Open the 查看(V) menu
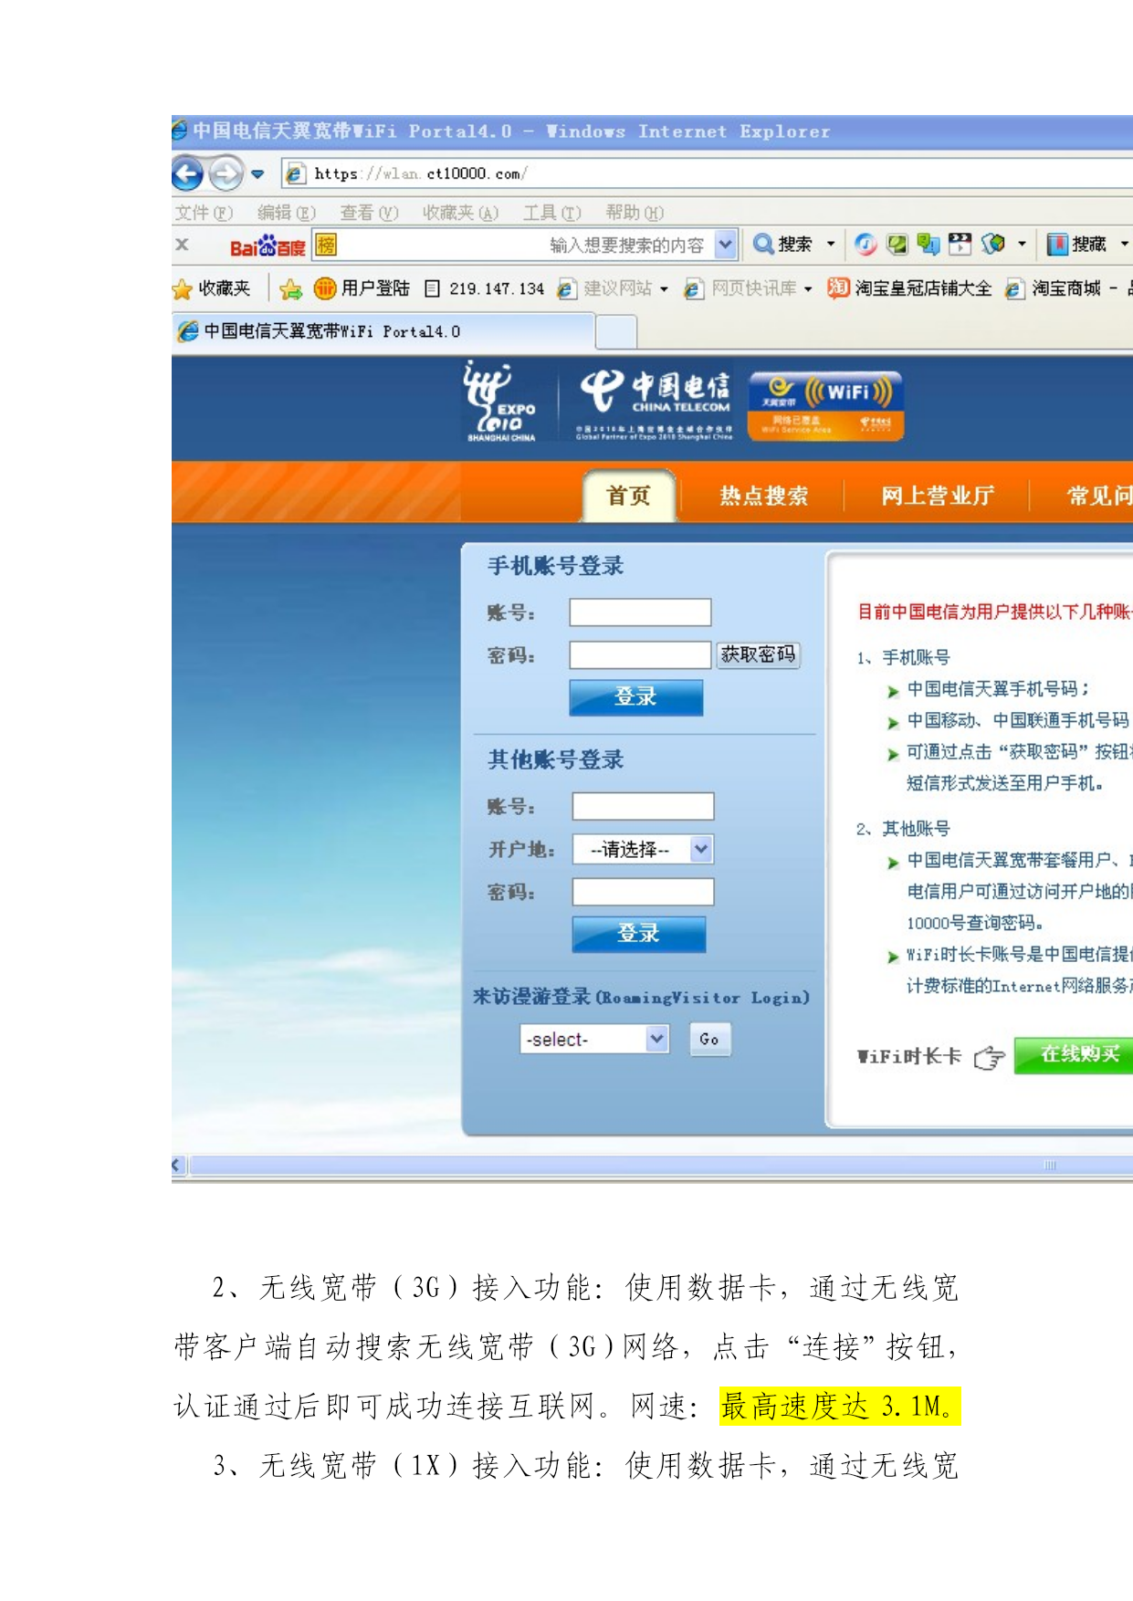This screenshot has width=1133, height=1601. (369, 213)
